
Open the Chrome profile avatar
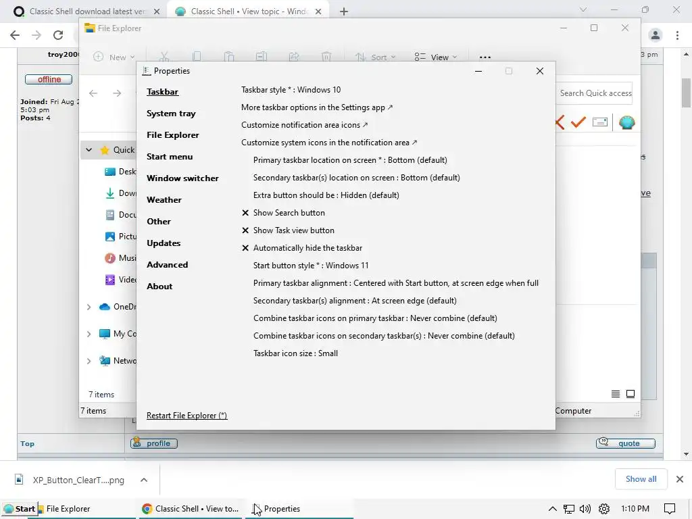[x=656, y=35]
